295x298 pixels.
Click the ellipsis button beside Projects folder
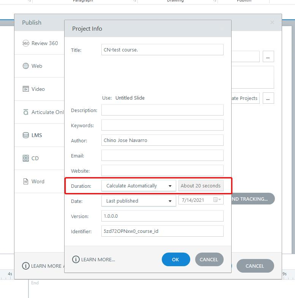pos(268,98)
